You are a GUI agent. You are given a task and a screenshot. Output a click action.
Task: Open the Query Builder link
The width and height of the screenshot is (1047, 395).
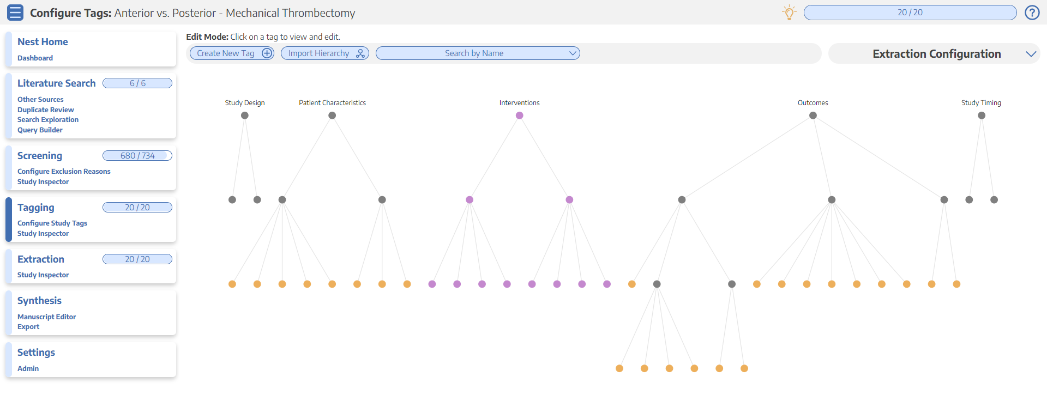(40, 130)
